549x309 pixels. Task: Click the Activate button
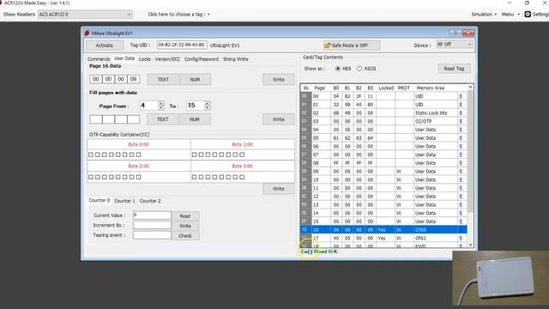click(x=105, y=45)
